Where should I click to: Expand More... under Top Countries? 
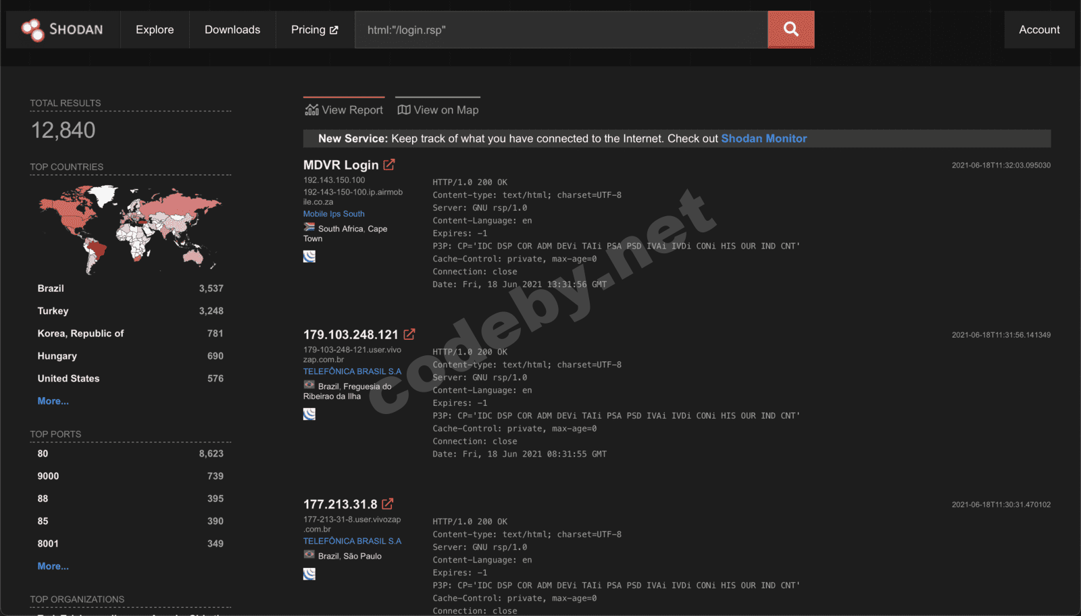53,401
